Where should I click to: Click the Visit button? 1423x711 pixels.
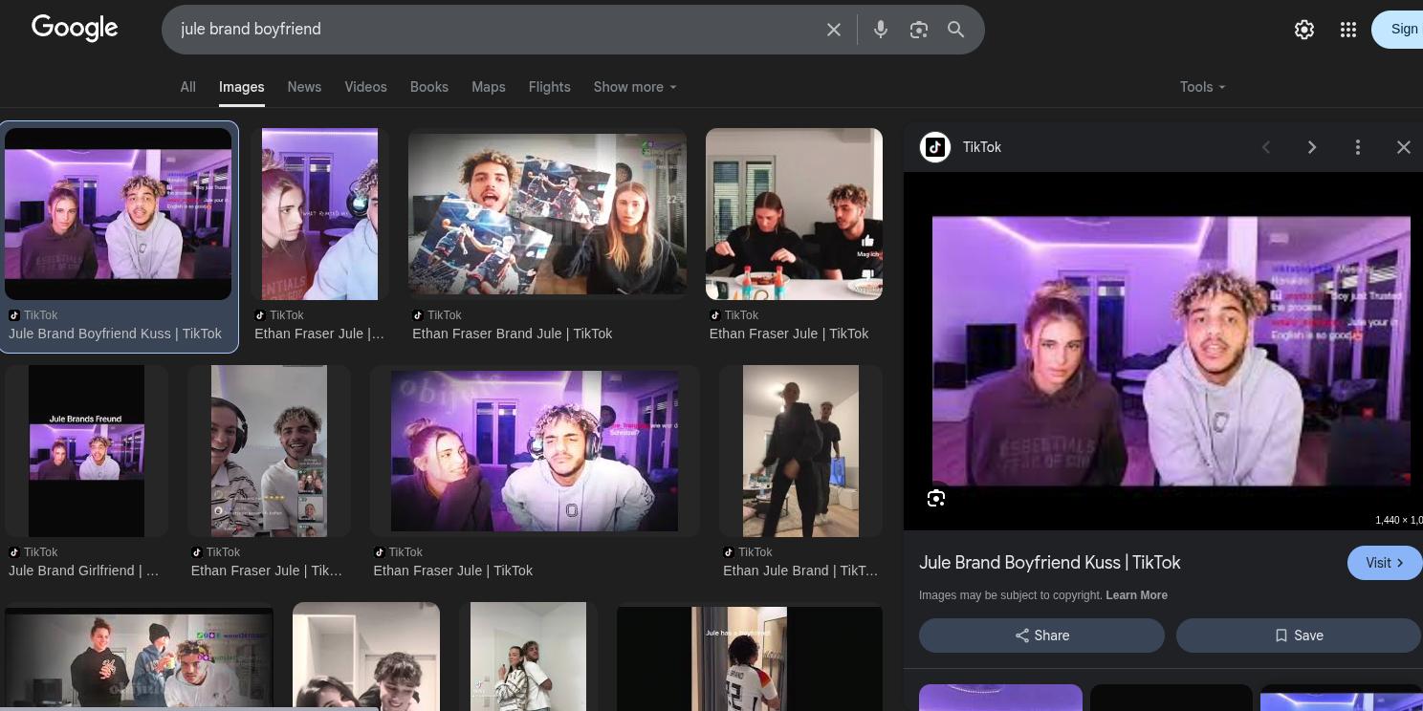click(x=1385, y=563)
